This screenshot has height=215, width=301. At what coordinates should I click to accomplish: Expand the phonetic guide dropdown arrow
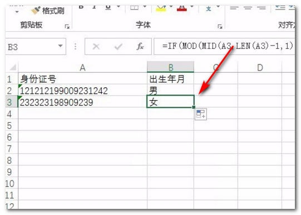tap(218, 7)
